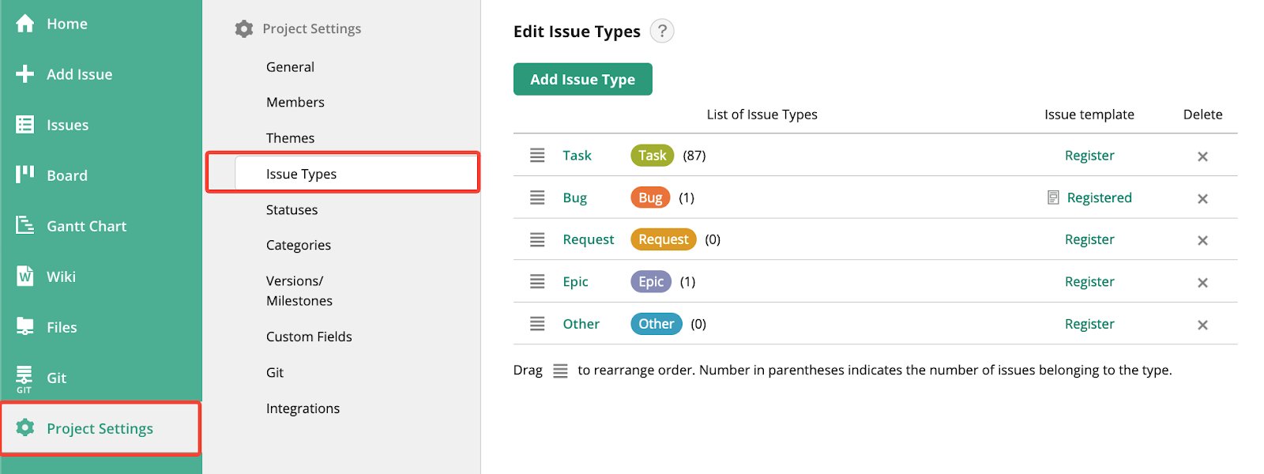This screenshot has width=1264, height=474.
Task: Open the Request issue type name link
Action: point(588,239)
